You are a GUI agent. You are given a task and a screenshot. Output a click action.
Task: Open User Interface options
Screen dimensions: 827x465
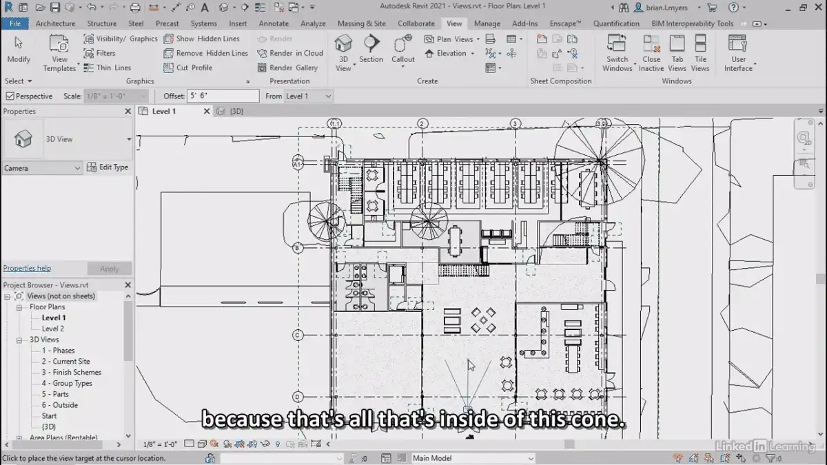point(739,54)
